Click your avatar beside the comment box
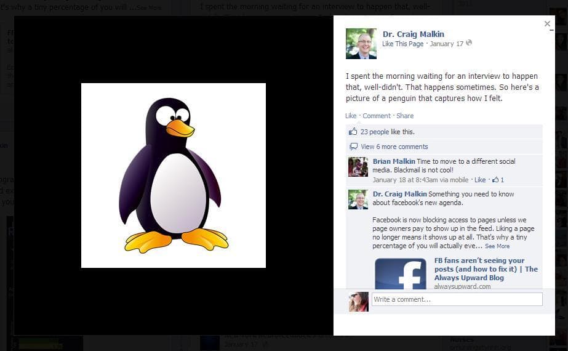568x351 pixels. (358, 301)
